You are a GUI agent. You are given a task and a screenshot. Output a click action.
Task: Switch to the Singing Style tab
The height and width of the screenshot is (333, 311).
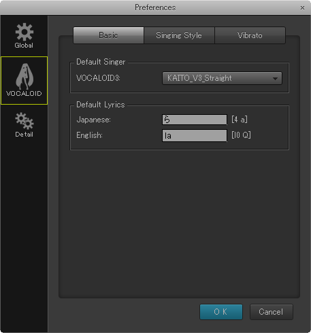coord(179,35)
